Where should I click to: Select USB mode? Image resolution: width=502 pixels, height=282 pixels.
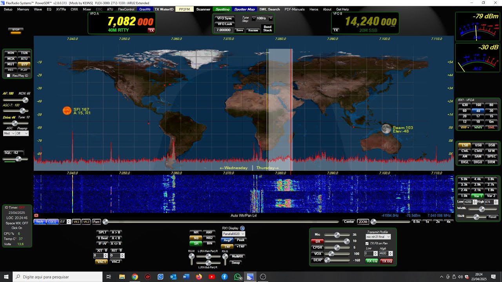click(478, 145)
